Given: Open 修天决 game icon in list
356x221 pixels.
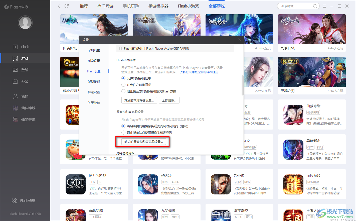Looking at the screenshot, I should pos(148,184).
